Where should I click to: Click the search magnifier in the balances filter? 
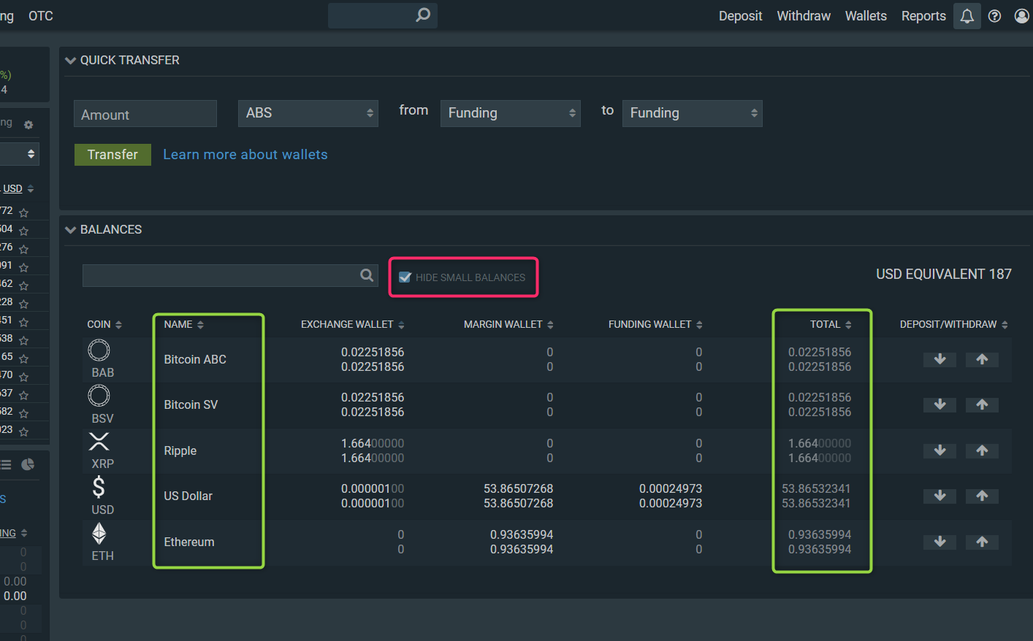point(366,275)
